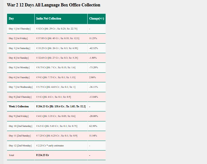The width and height of the screenshot is (207, 164).
Task: Select the 'Day 1 [1st Thursday]' cell
Action: coord(20,29)
